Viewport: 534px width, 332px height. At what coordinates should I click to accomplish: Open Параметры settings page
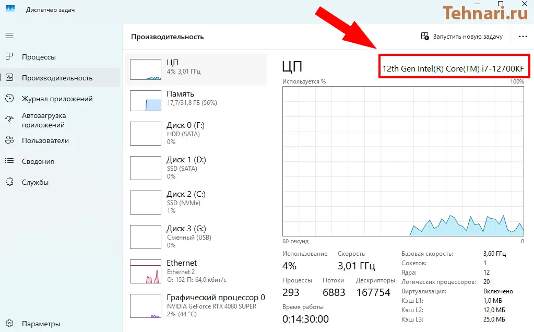pyautogui.click(x=60, y=324)
